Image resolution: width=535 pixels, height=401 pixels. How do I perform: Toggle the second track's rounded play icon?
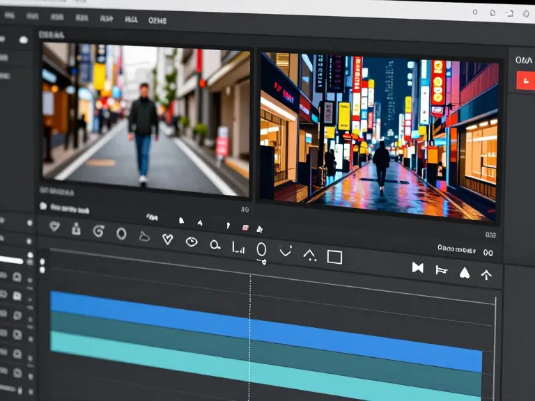17,296
